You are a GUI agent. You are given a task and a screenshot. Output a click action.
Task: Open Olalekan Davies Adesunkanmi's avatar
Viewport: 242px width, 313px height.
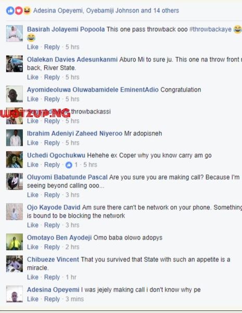(x=15, y=64)
